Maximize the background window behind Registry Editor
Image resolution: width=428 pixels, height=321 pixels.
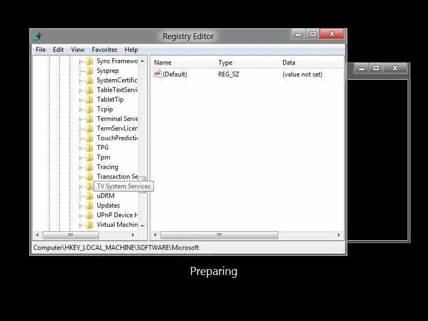click(x=376, y=68)
